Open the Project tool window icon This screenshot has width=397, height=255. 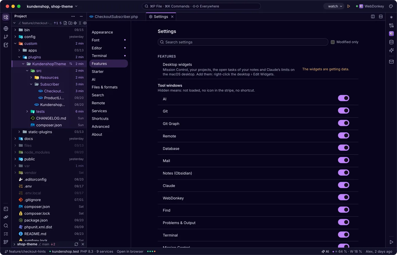pyautogui.click(x=6, y=17)
